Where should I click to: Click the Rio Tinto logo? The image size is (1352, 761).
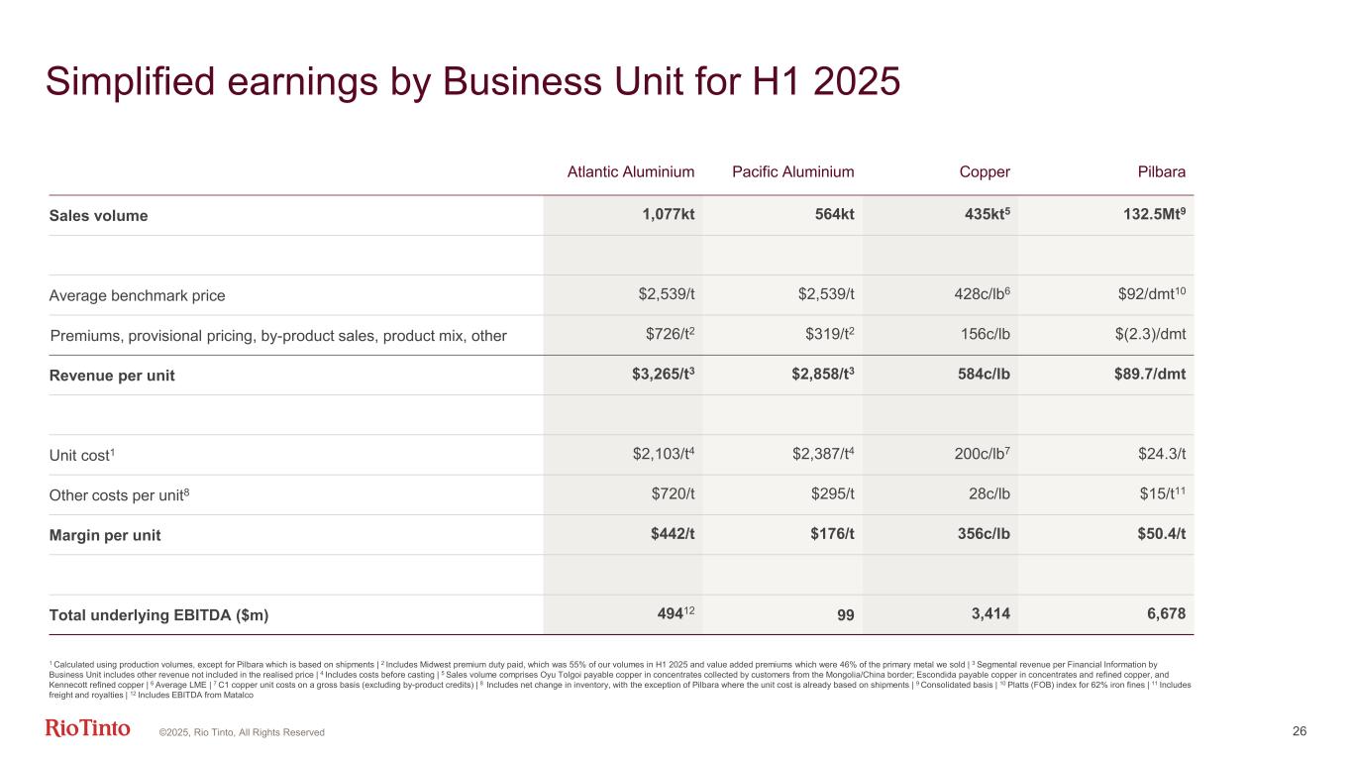click(87, 729)
